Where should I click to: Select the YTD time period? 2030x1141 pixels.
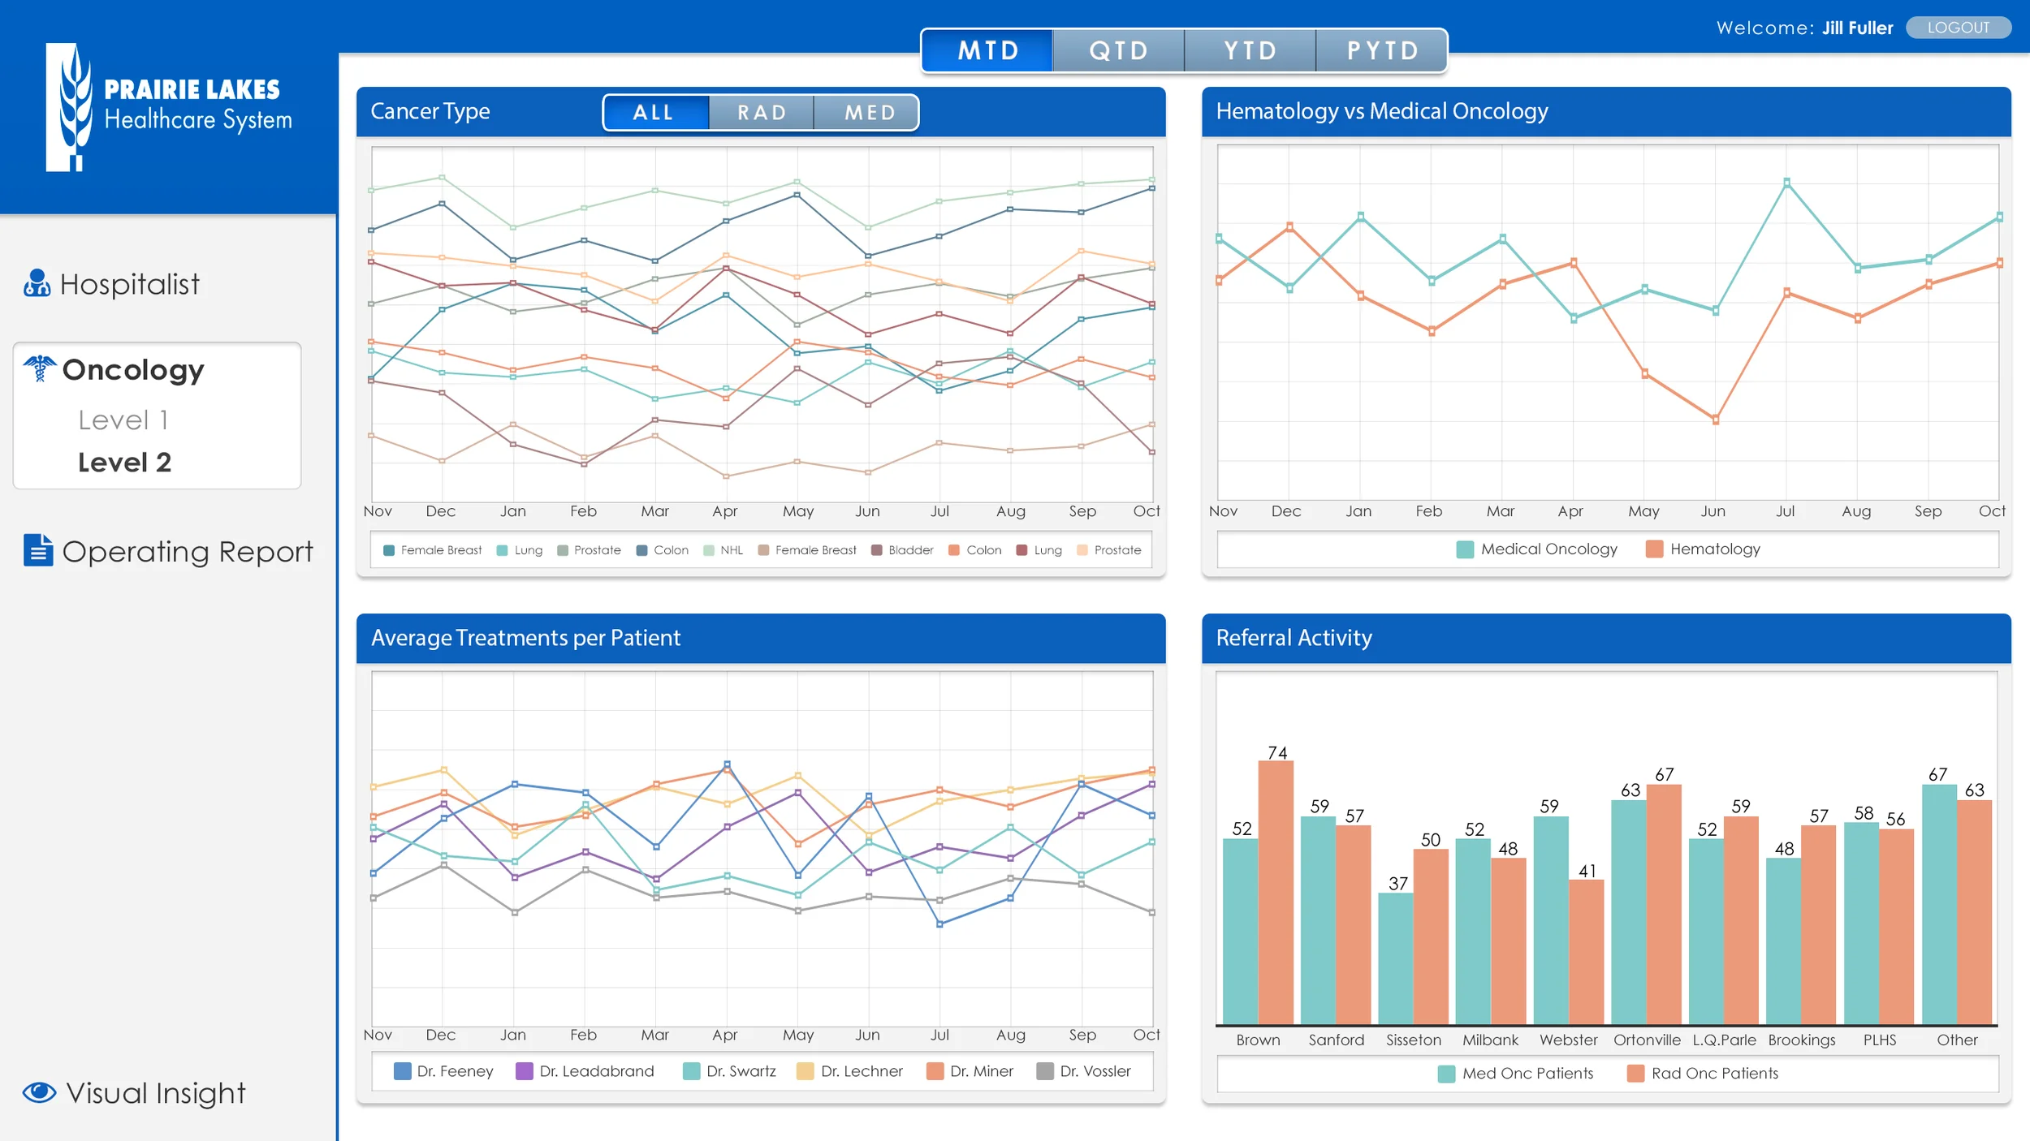click(x=1249, y=50)
